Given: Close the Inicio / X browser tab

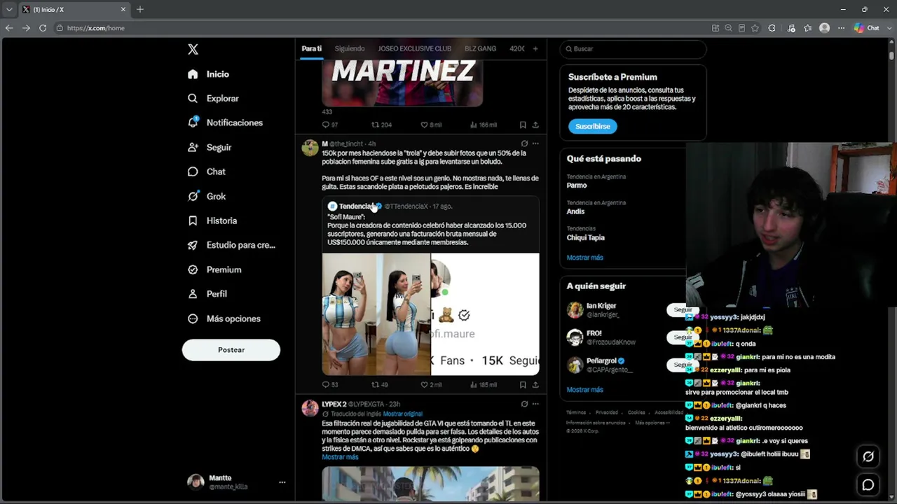Looking at the screenshot, I should pos(123,9).
